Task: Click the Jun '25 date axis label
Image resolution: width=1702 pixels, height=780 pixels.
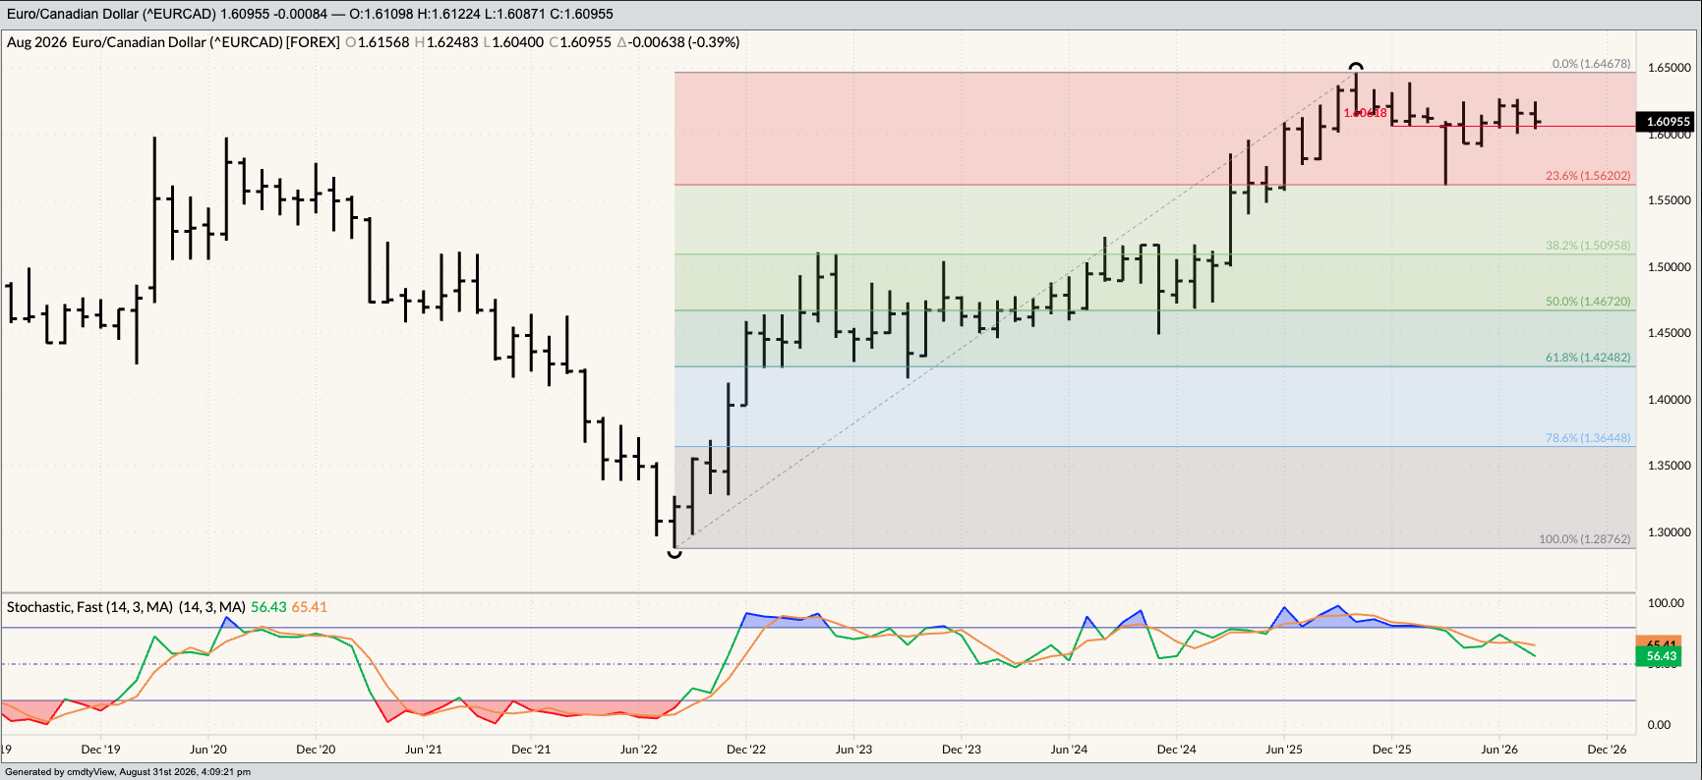Action: pyautogui.click(x=1284, y=749)
